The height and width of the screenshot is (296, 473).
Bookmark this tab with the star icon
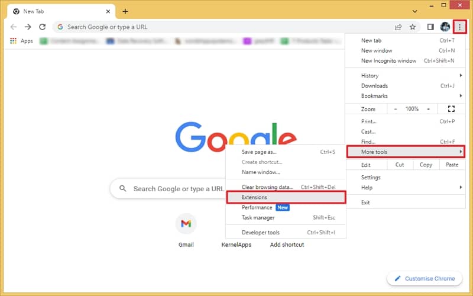(x=413, y=27)
